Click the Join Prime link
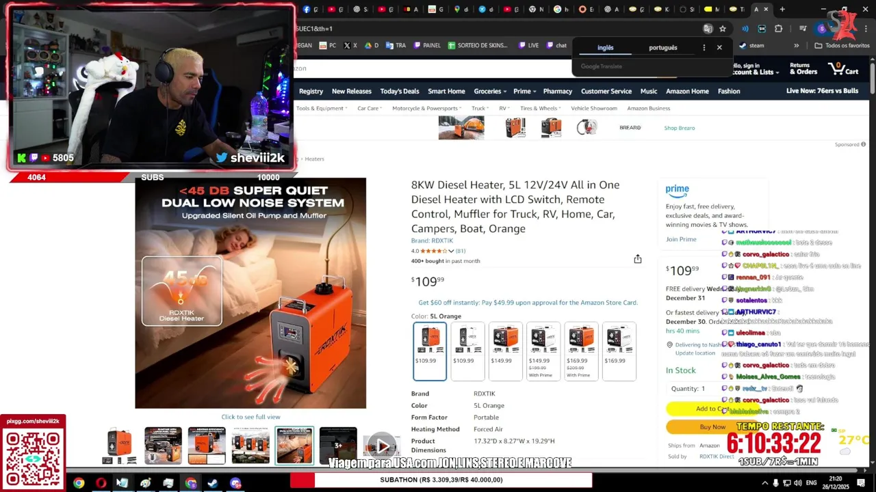The height and width of the screenshot is (492, 876). [x=681, y=239]
